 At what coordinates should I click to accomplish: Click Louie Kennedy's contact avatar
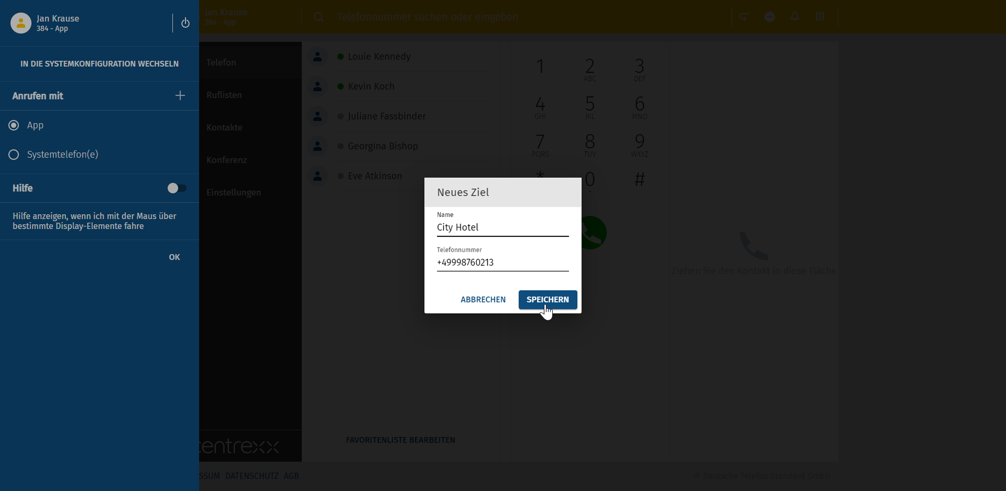click(317, 57)
